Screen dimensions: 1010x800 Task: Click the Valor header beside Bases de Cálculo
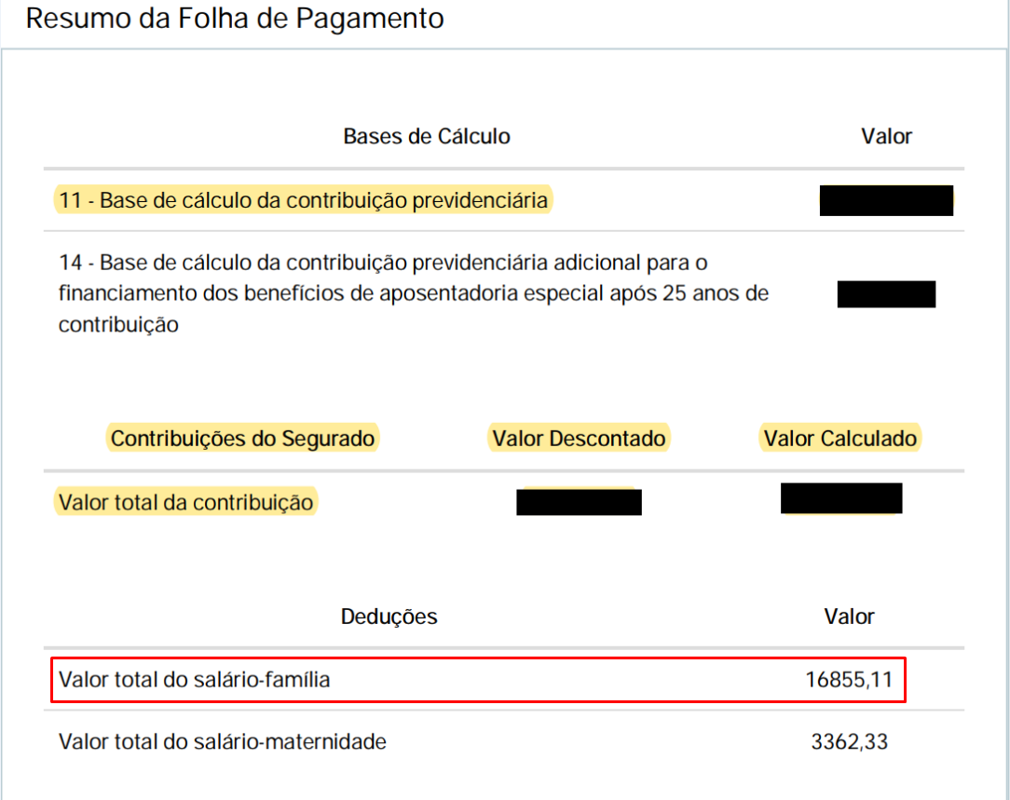pos(886,137)
